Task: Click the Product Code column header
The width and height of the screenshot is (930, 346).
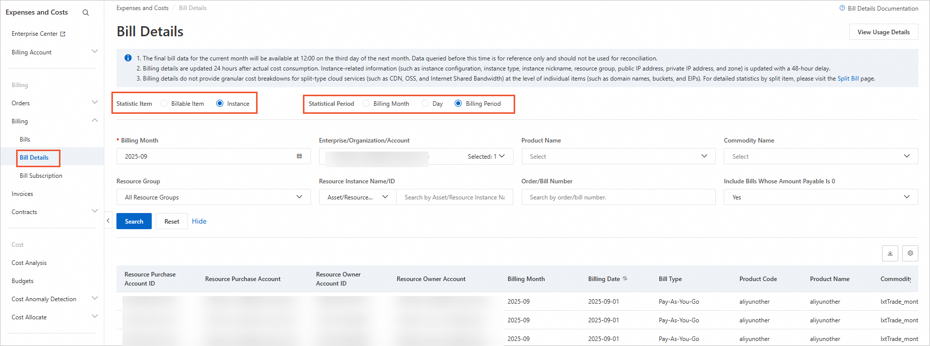Action: click(758, 279)
